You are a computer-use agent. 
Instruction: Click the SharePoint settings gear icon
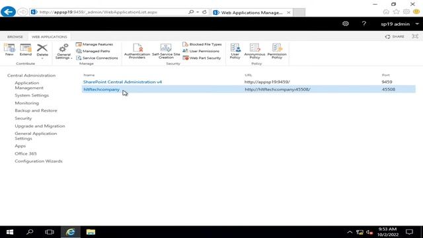click(x=346, y=24)
